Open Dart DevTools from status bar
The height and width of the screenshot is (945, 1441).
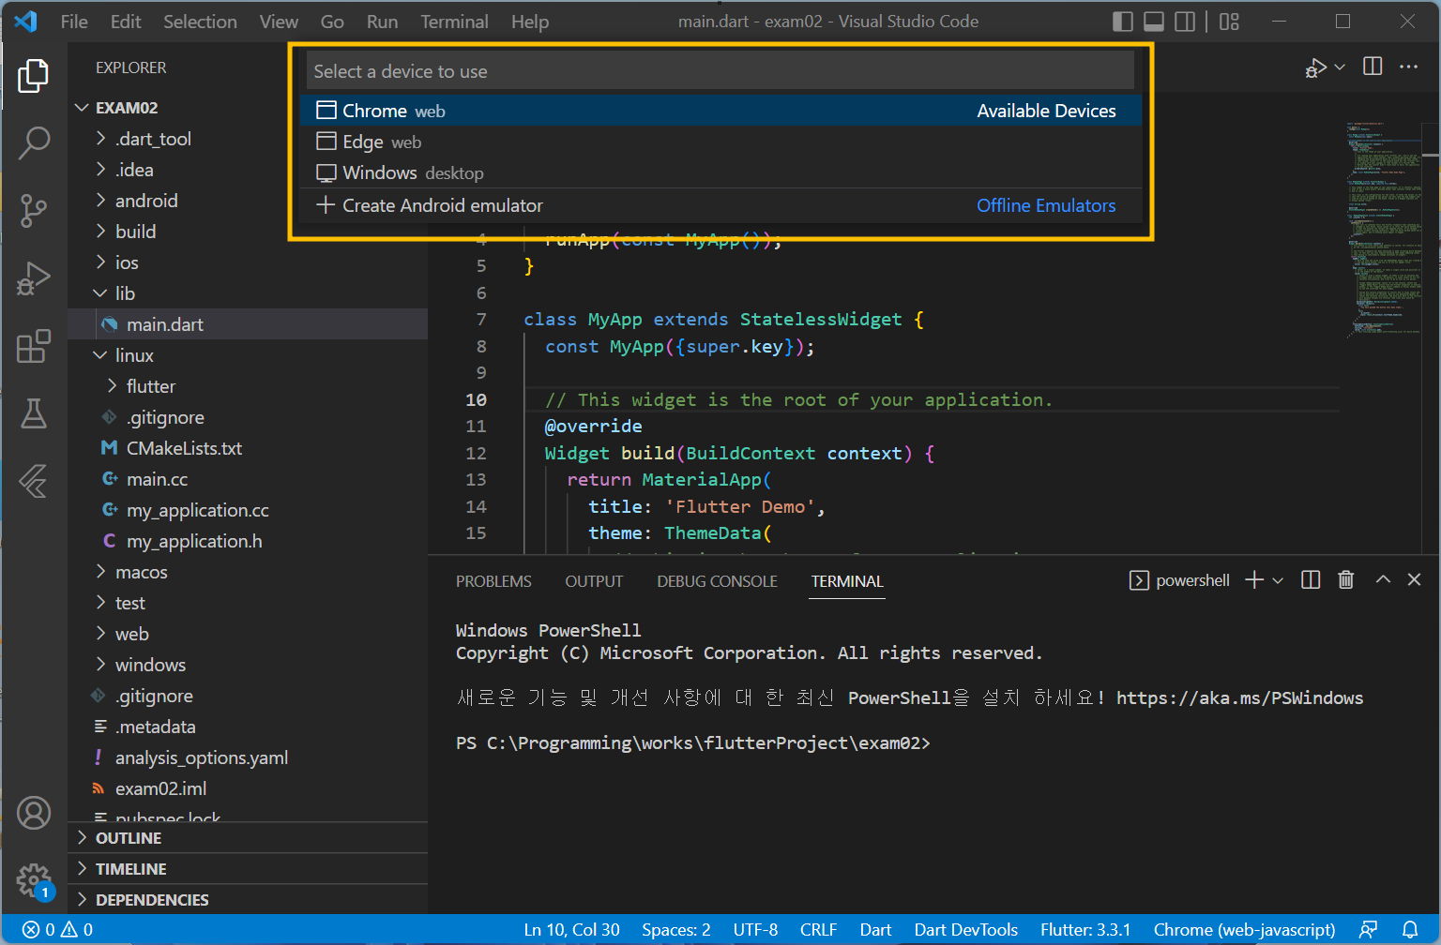[x=966, y=930]
